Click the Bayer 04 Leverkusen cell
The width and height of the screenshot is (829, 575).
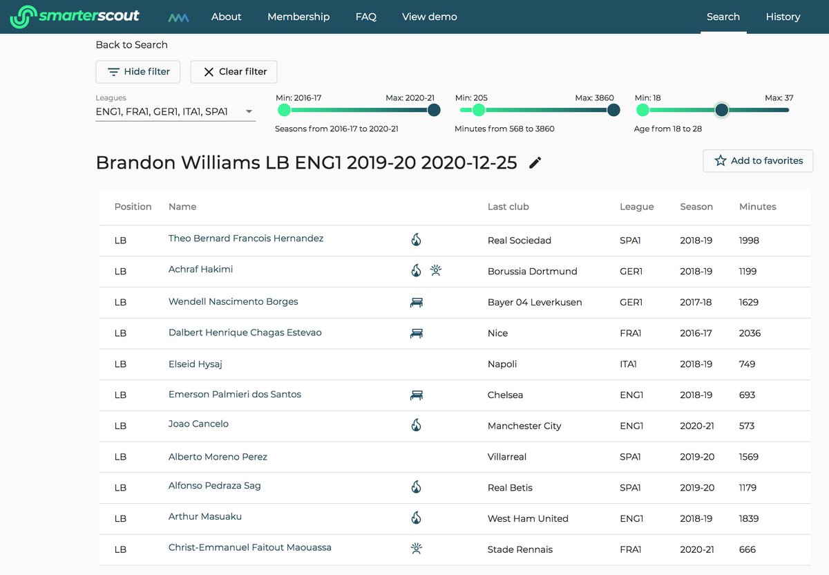(x=535, y=302)
